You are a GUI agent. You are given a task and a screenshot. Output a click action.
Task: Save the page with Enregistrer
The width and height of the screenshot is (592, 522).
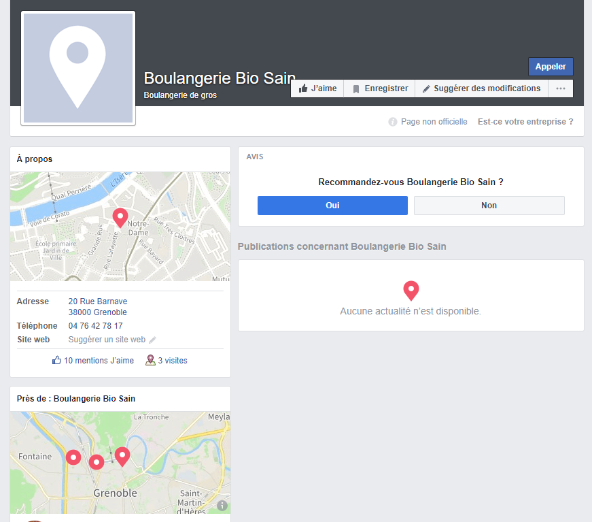point(379,88)
